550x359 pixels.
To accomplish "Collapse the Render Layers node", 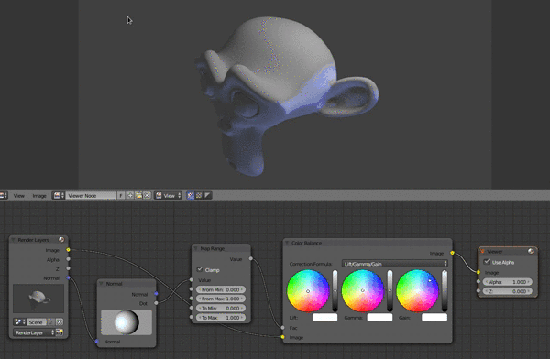I will pos(14,240).
